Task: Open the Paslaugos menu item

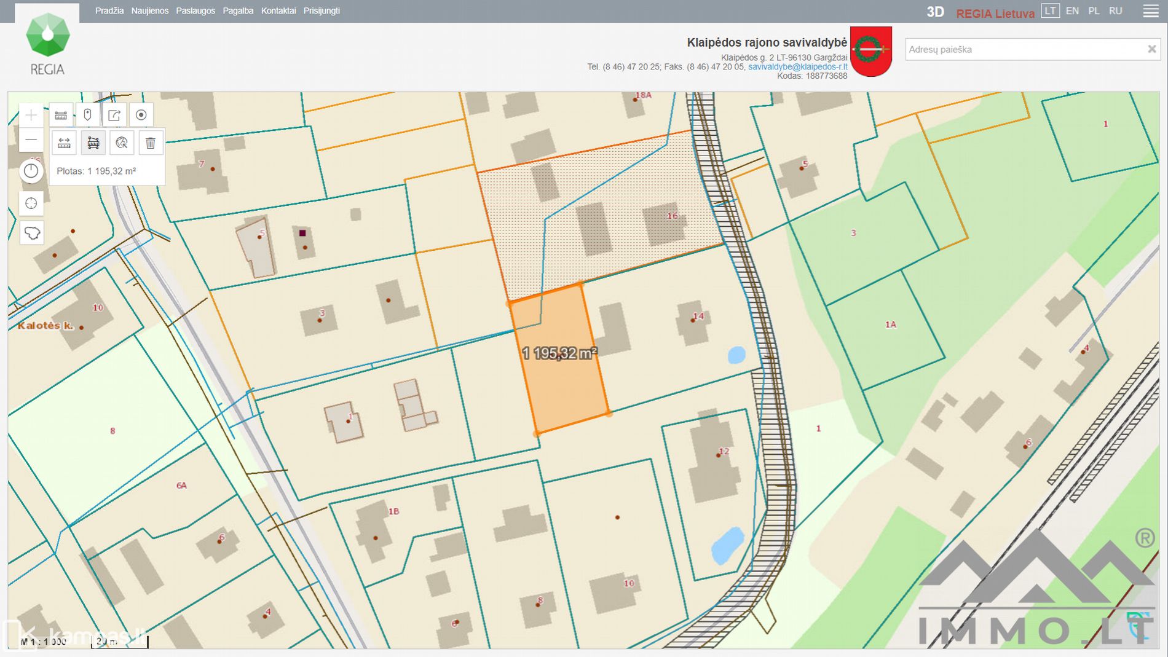Action: [x=195, y=11]
